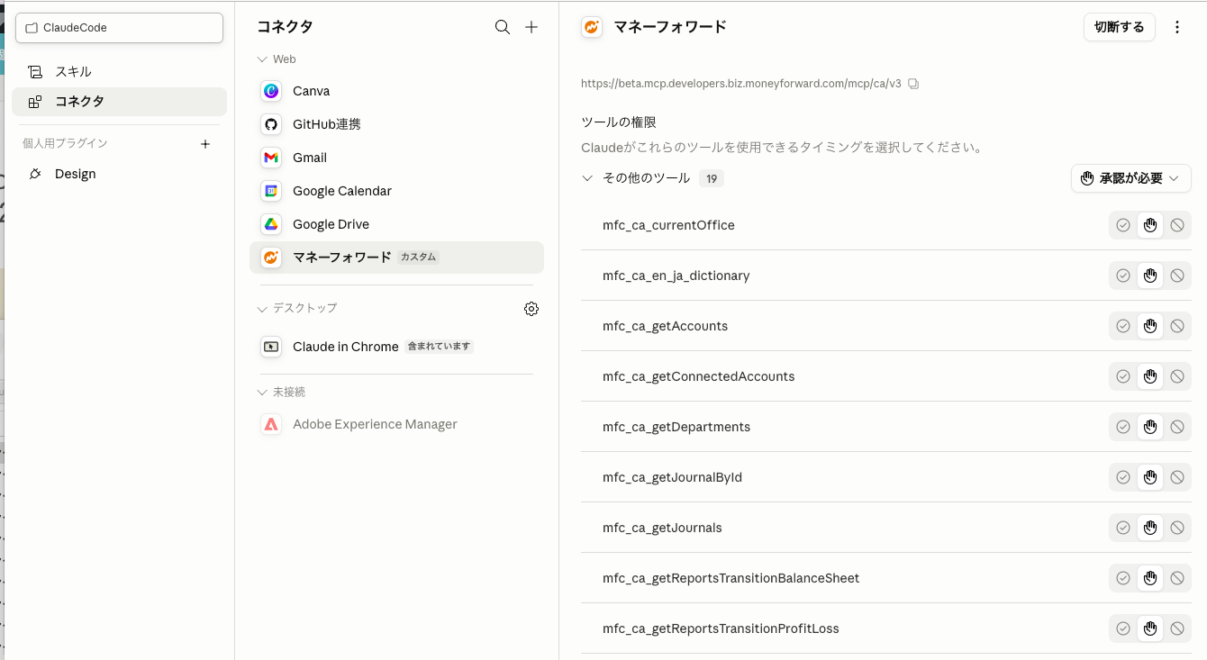Click the 19 tools count badge

coord(712,178)
